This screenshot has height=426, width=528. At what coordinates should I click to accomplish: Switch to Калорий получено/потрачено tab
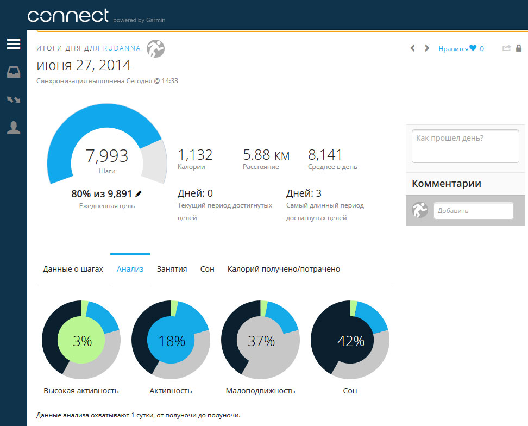(x=284, y=269)
